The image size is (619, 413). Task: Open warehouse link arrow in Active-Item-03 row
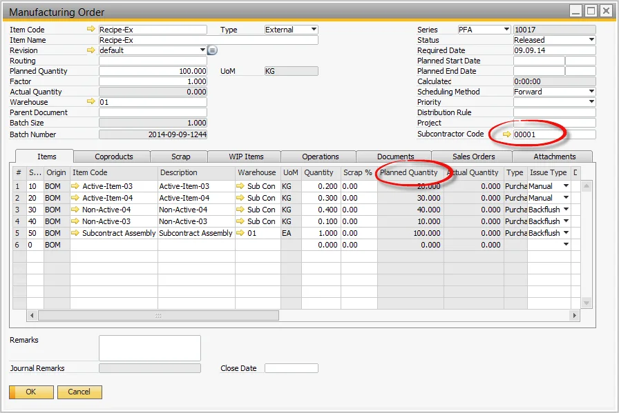(x=240, y=186)
